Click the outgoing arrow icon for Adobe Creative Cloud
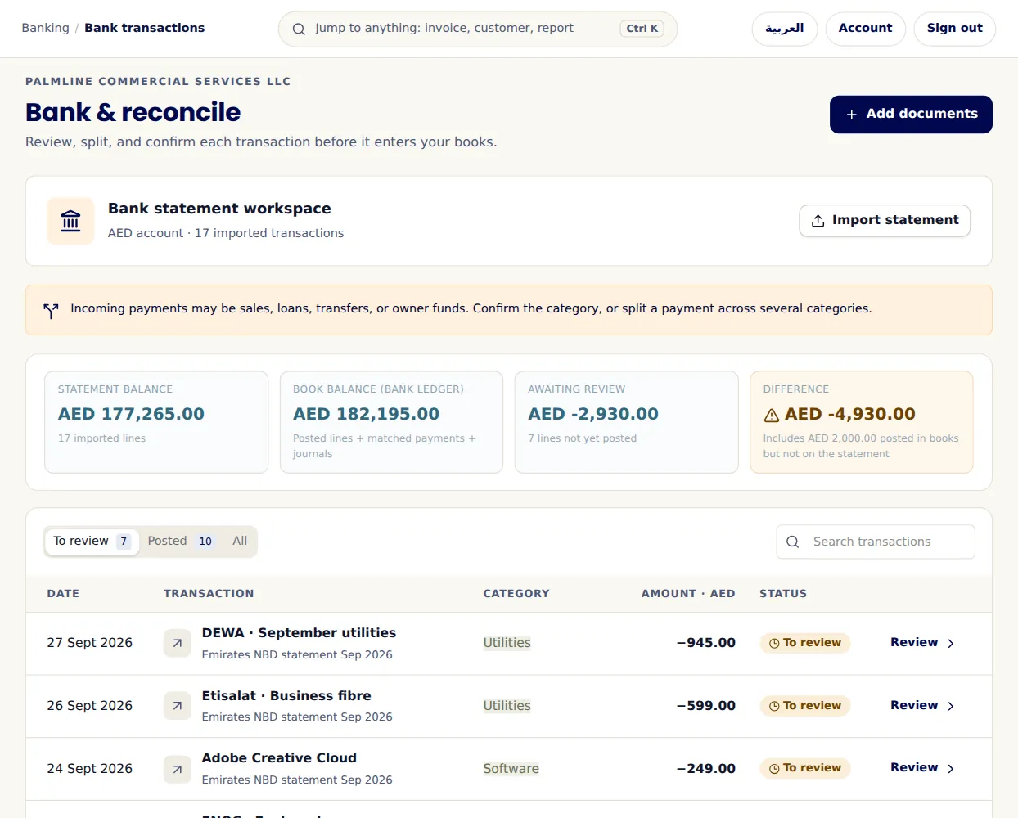1018x818 pixels. pos(177,769)
